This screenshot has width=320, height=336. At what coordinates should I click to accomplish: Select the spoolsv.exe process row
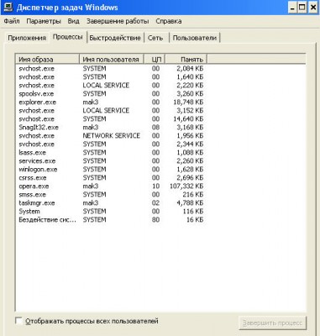pos(111,94)
